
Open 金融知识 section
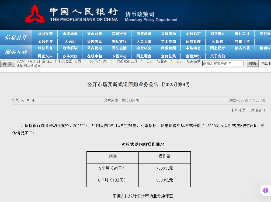click(193, 56)
